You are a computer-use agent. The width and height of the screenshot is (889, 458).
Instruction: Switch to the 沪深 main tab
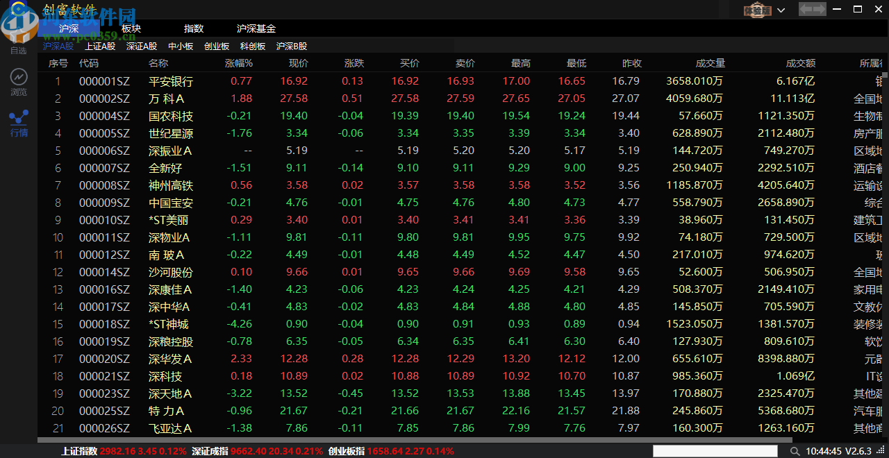69,28
